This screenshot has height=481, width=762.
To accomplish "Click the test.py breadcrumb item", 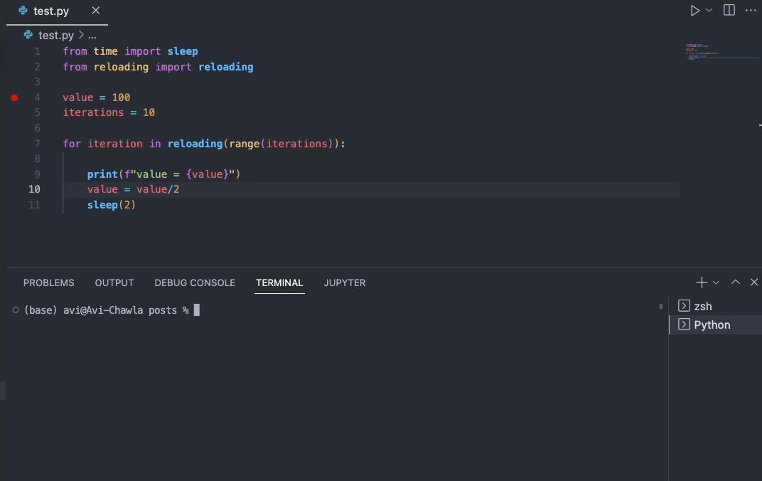I will coord(56,35).
